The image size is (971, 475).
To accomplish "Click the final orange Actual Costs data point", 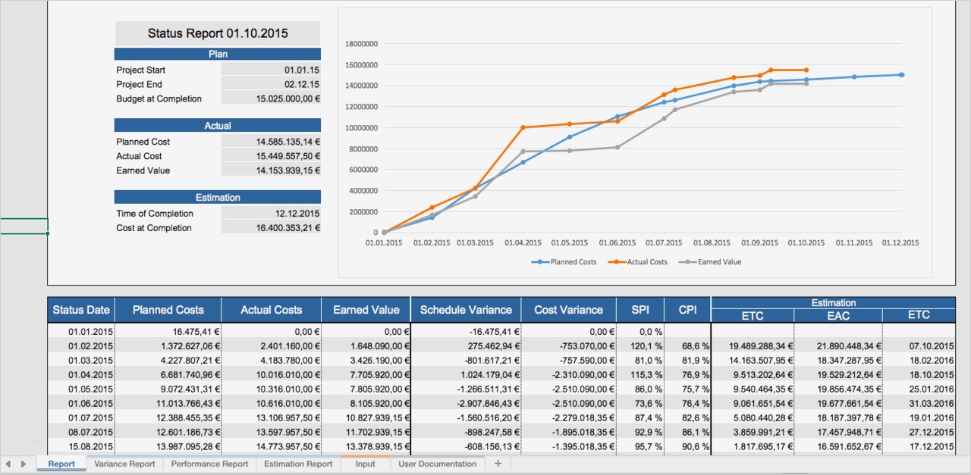I will pyautogui.click(x=806, y=70).
